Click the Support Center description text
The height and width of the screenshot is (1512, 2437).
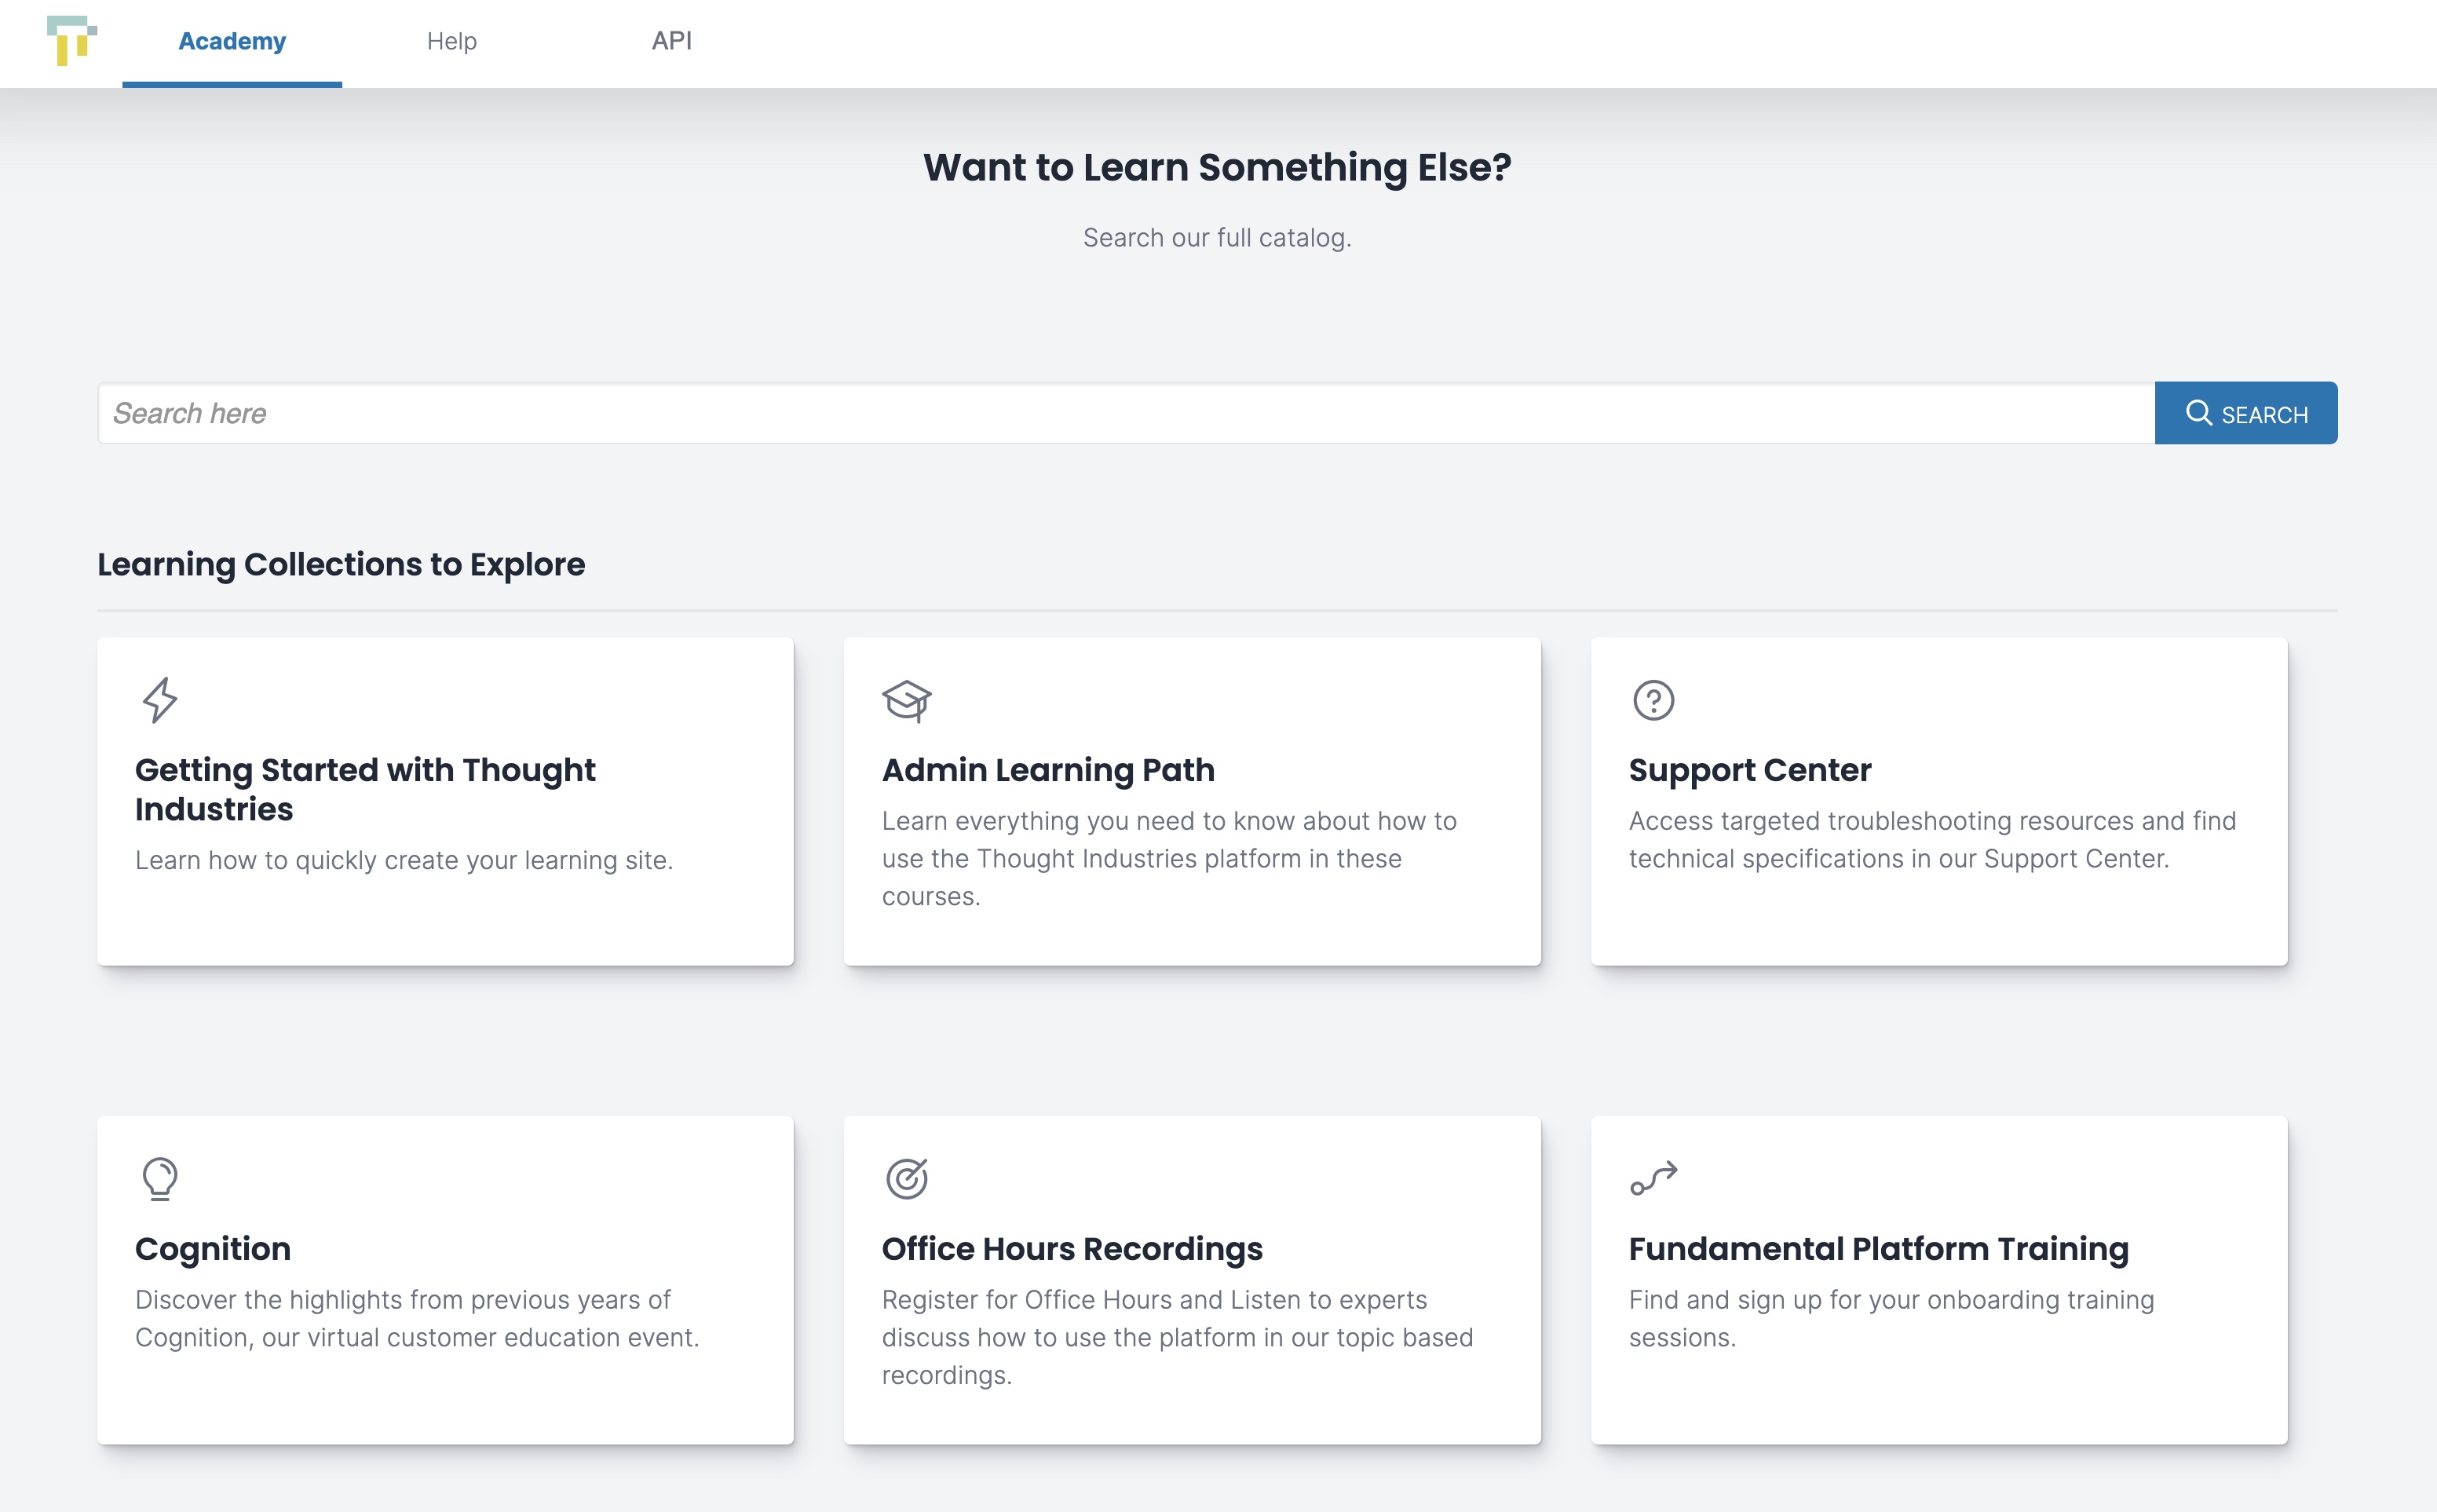[x=1932, y=839]
